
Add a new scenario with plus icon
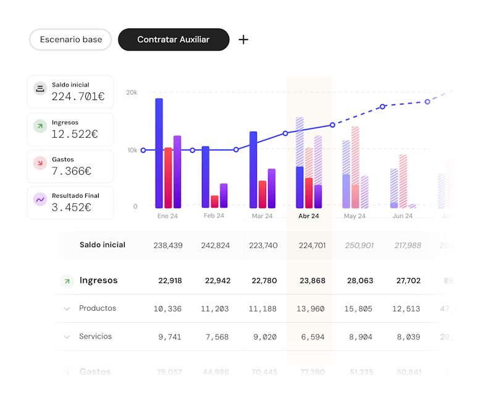[244, 40]
